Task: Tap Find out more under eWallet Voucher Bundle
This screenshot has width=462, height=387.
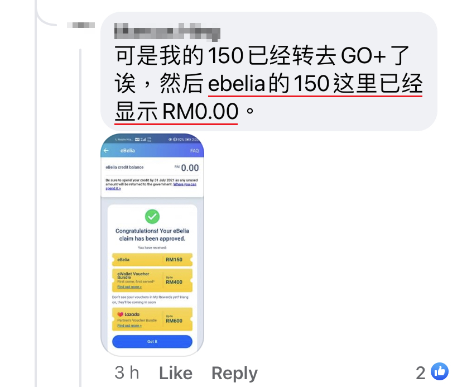Action: pos(129,286)
